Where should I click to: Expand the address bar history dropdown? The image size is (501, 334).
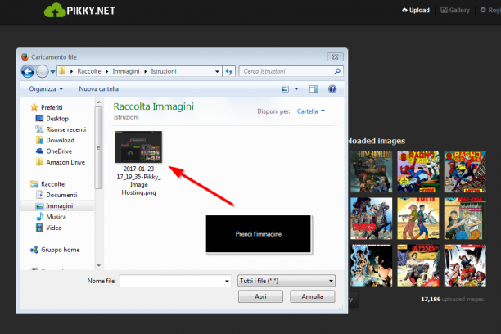(x=217, y=71)
